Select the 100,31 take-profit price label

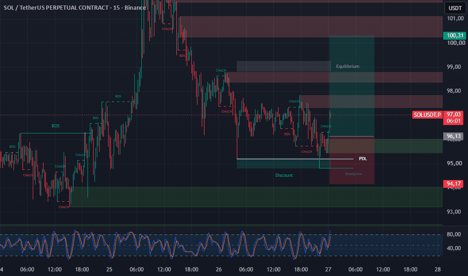454,36
